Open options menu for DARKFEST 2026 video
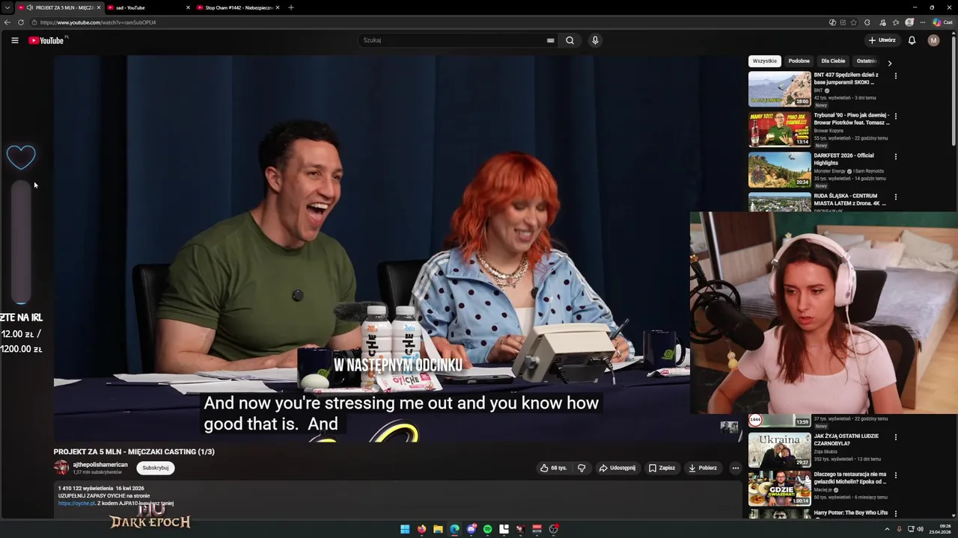 point(895,156)
